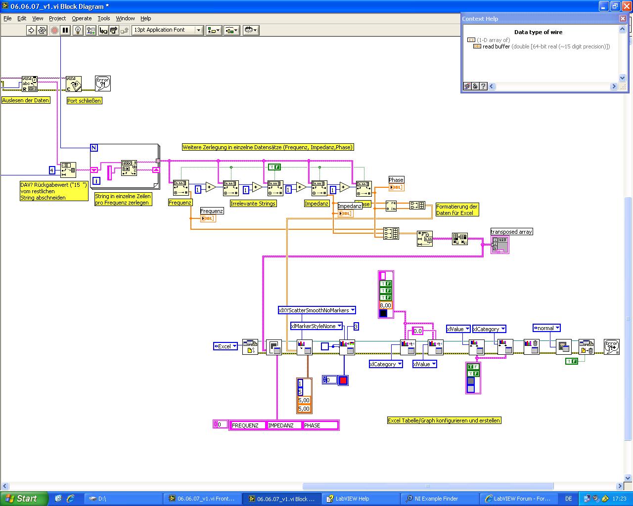Open the Excel report type ring constant
This screenshot has height=506, width=633.
click(x=225, y=346)
